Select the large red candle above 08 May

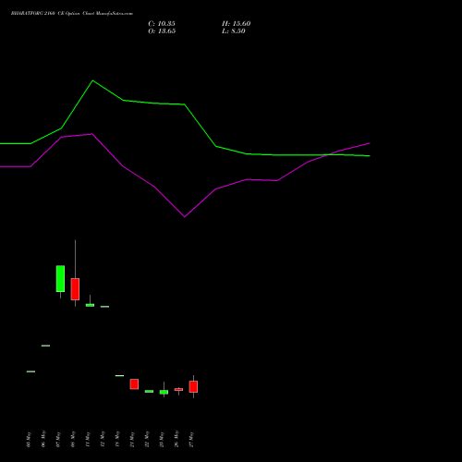(75, 289)
